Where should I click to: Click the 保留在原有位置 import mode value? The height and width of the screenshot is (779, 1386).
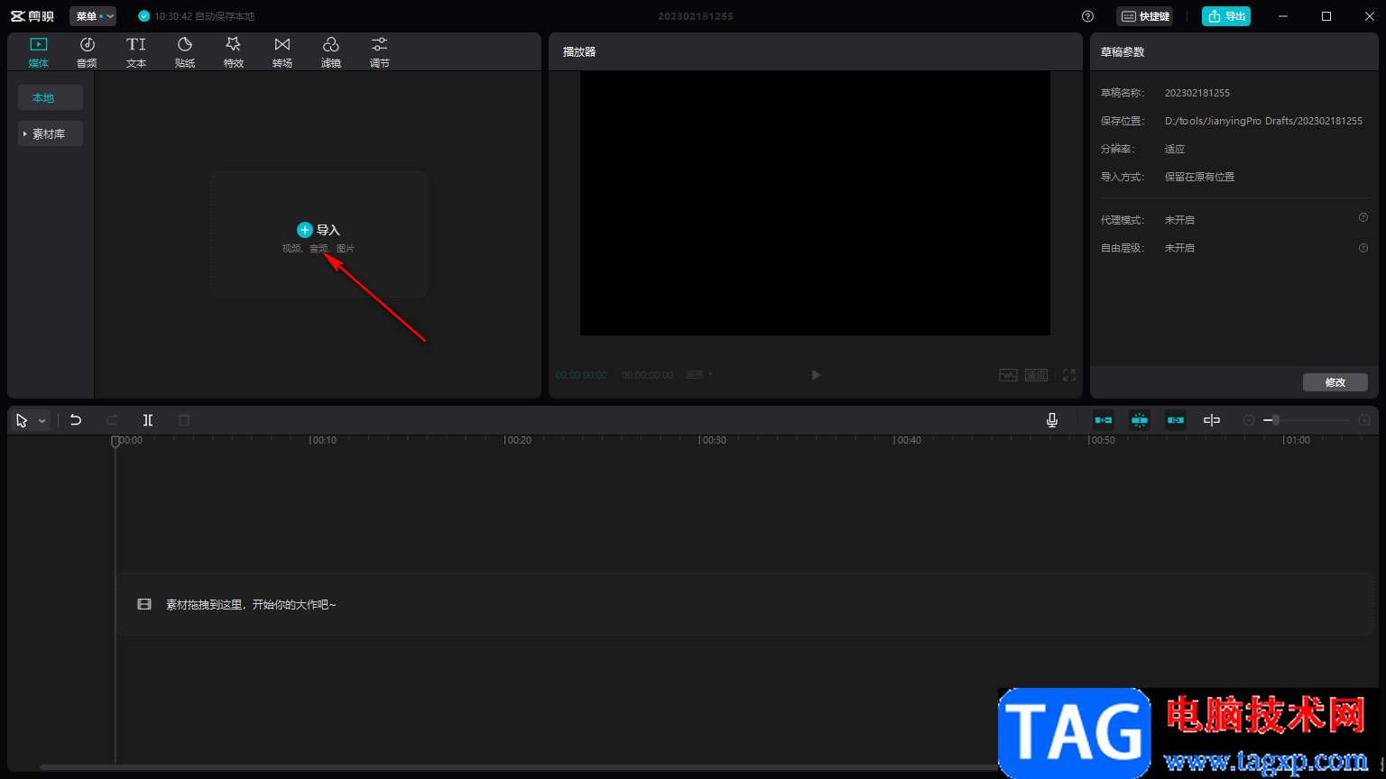1199,177
